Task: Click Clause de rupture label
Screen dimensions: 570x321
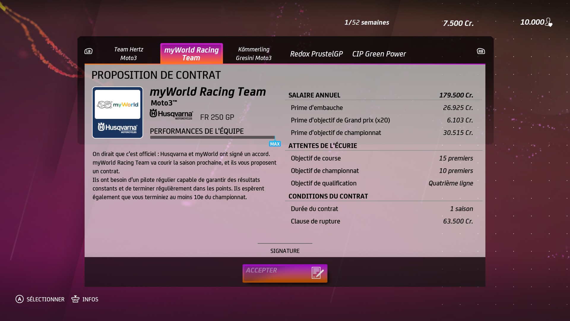Action: (x=316, y=221)
